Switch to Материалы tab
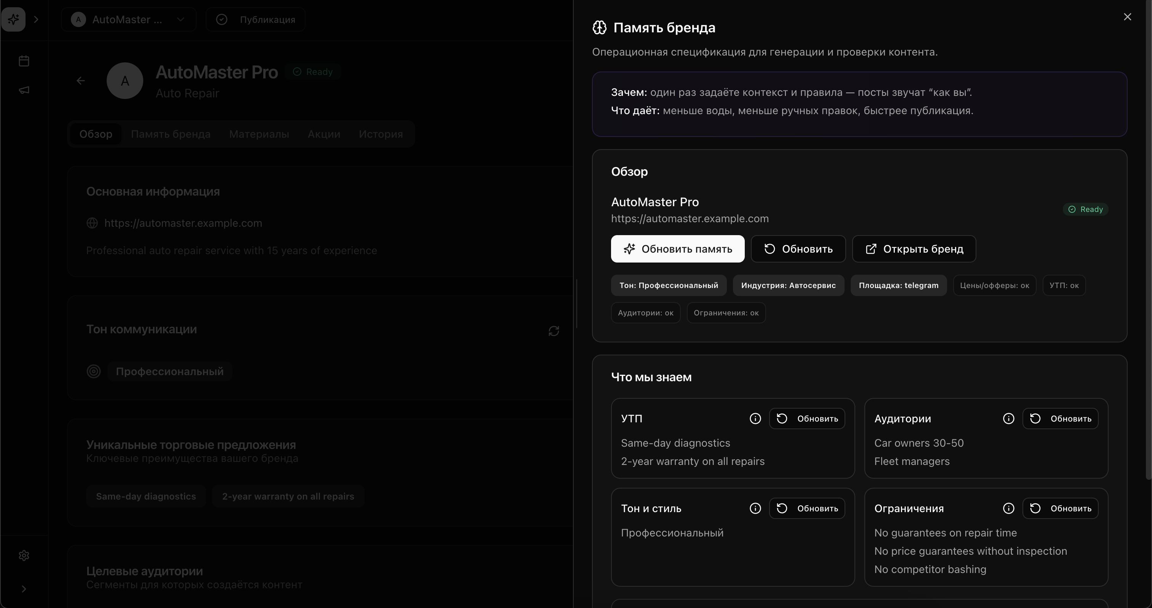The width and height of the screenshot is (1152, 608). coord(259,134)
